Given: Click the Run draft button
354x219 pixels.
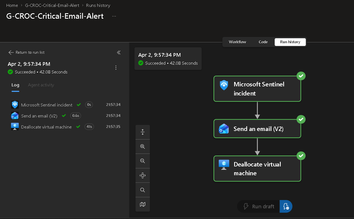Looking at the screenshot, I should [259, 206].
